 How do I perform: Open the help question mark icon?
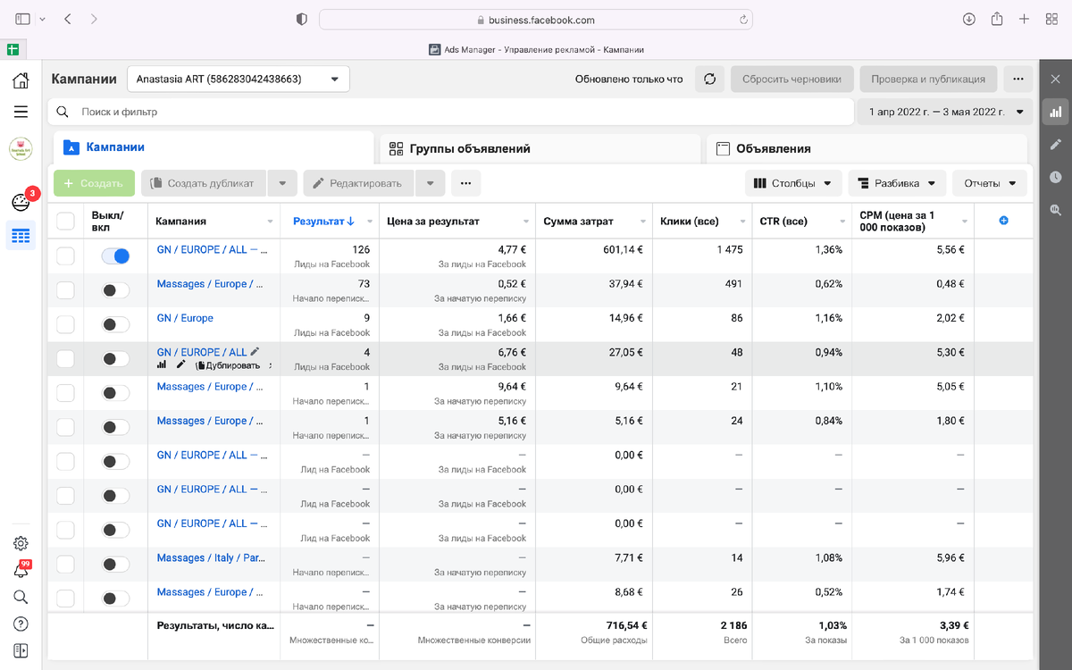(21, 624)
